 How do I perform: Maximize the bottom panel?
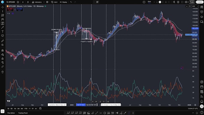[197, 113]
